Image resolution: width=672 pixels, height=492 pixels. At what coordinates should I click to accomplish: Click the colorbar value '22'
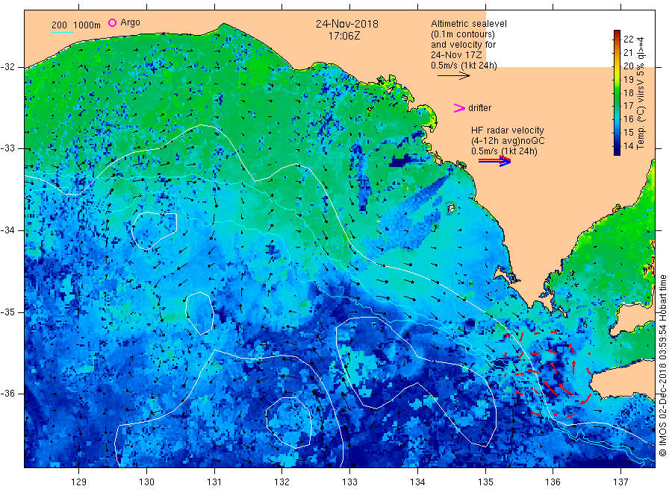[x=628, y=39]
